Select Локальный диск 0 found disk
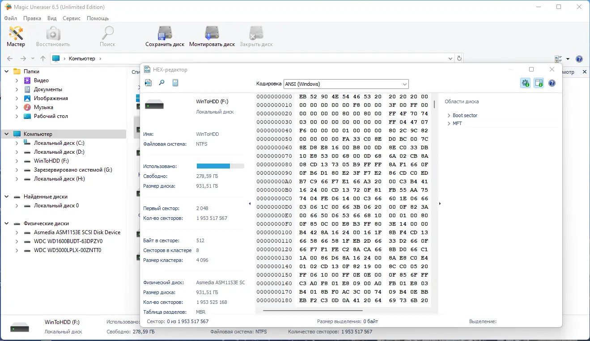 pyautogui.click(x=56, y=206)
